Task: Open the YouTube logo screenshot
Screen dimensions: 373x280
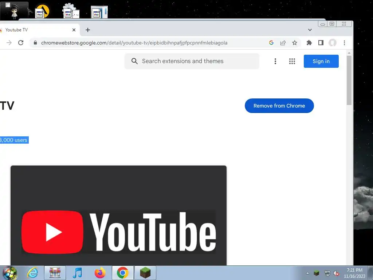Action: [118, 215]
